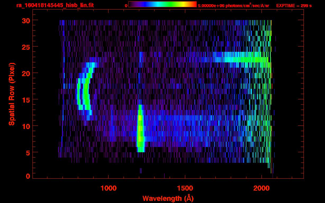The height and width of the screenshot is (203, 325).
Task: Click the bright vertical emission line near 1200 Å
Action: click(x=140, y=130)
